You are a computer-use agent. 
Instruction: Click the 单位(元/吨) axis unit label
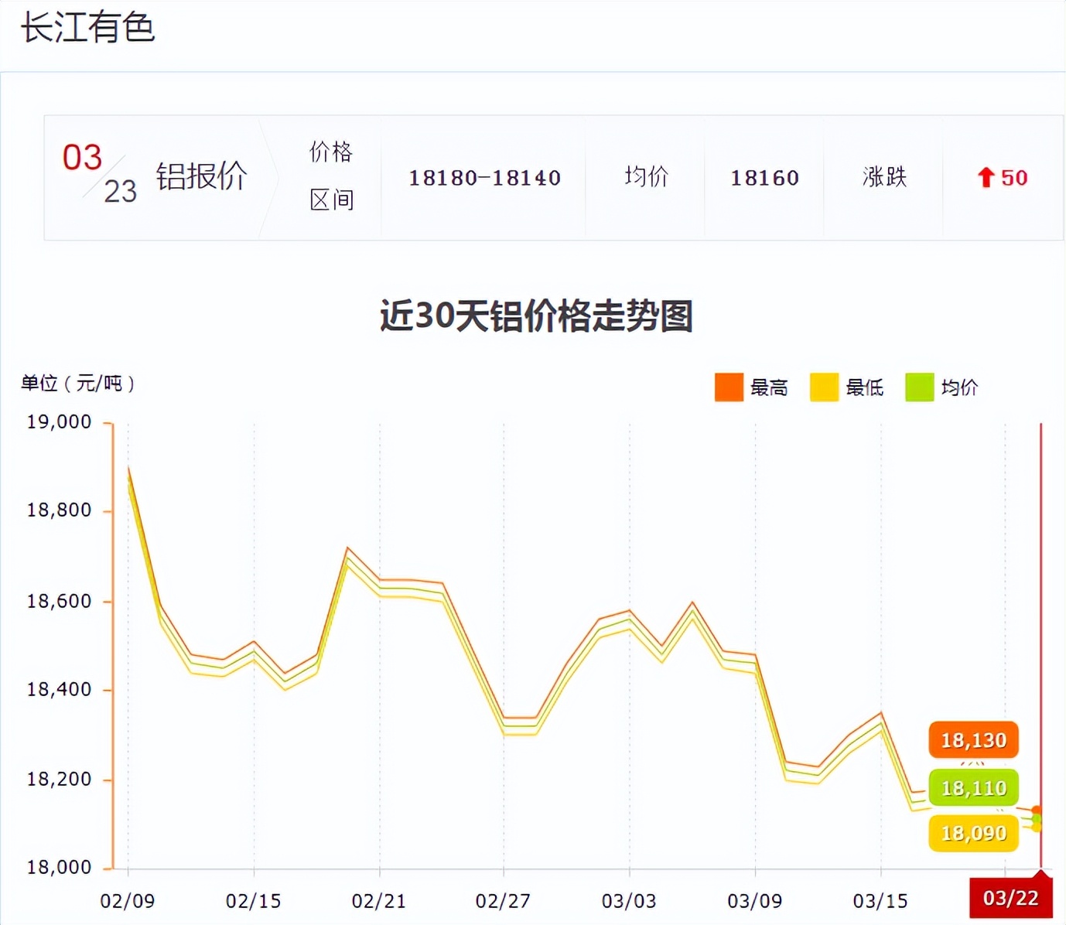(x=78, y=383)
